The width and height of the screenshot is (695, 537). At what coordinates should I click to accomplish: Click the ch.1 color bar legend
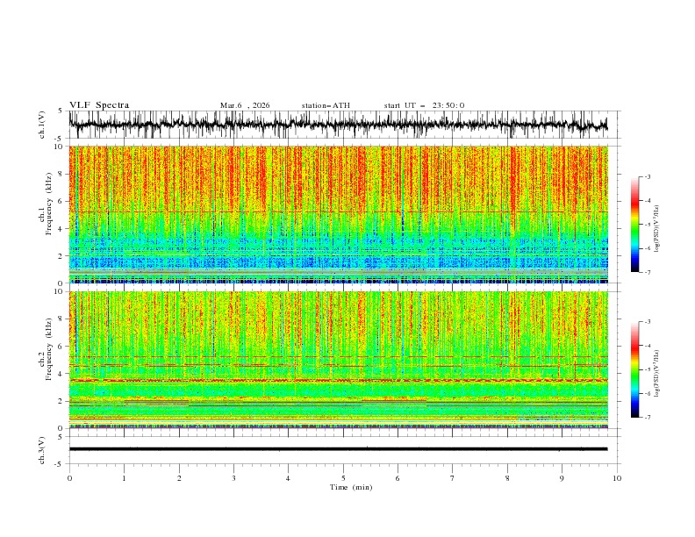pyautogui.click(x=634, y=225)
